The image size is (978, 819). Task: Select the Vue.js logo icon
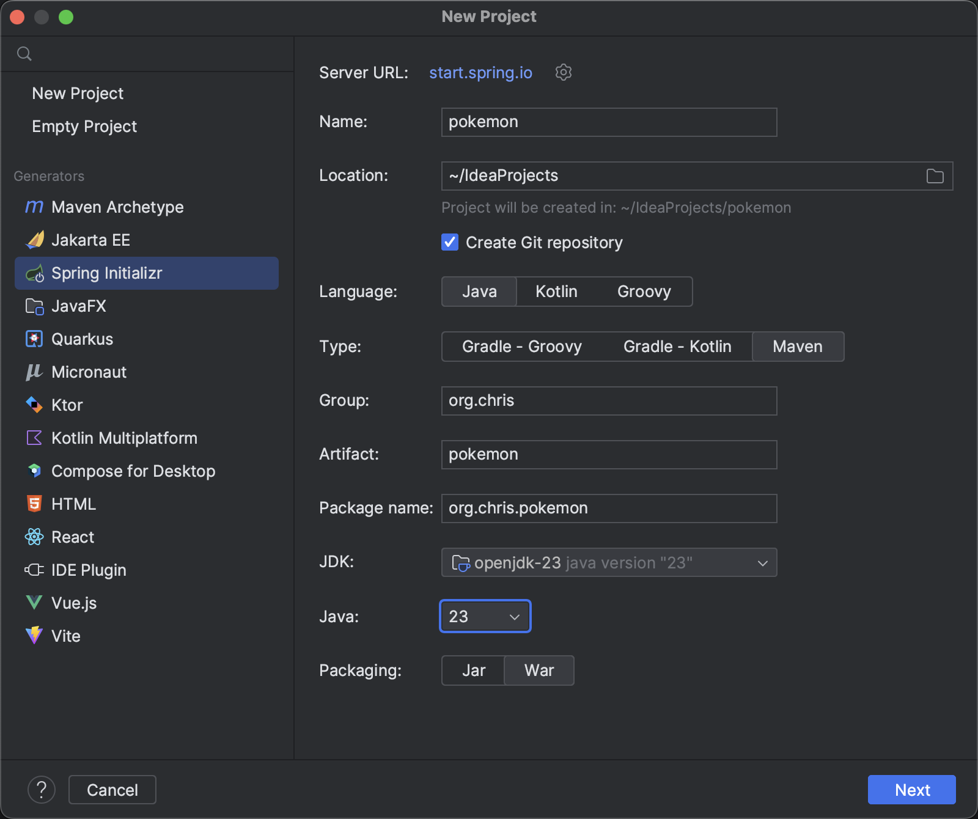coord(34,603)
